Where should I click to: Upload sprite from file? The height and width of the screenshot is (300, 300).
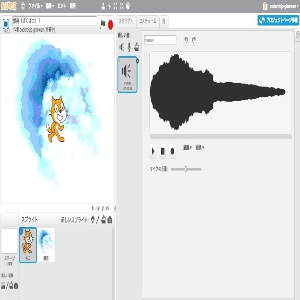(x=103, y=219)
